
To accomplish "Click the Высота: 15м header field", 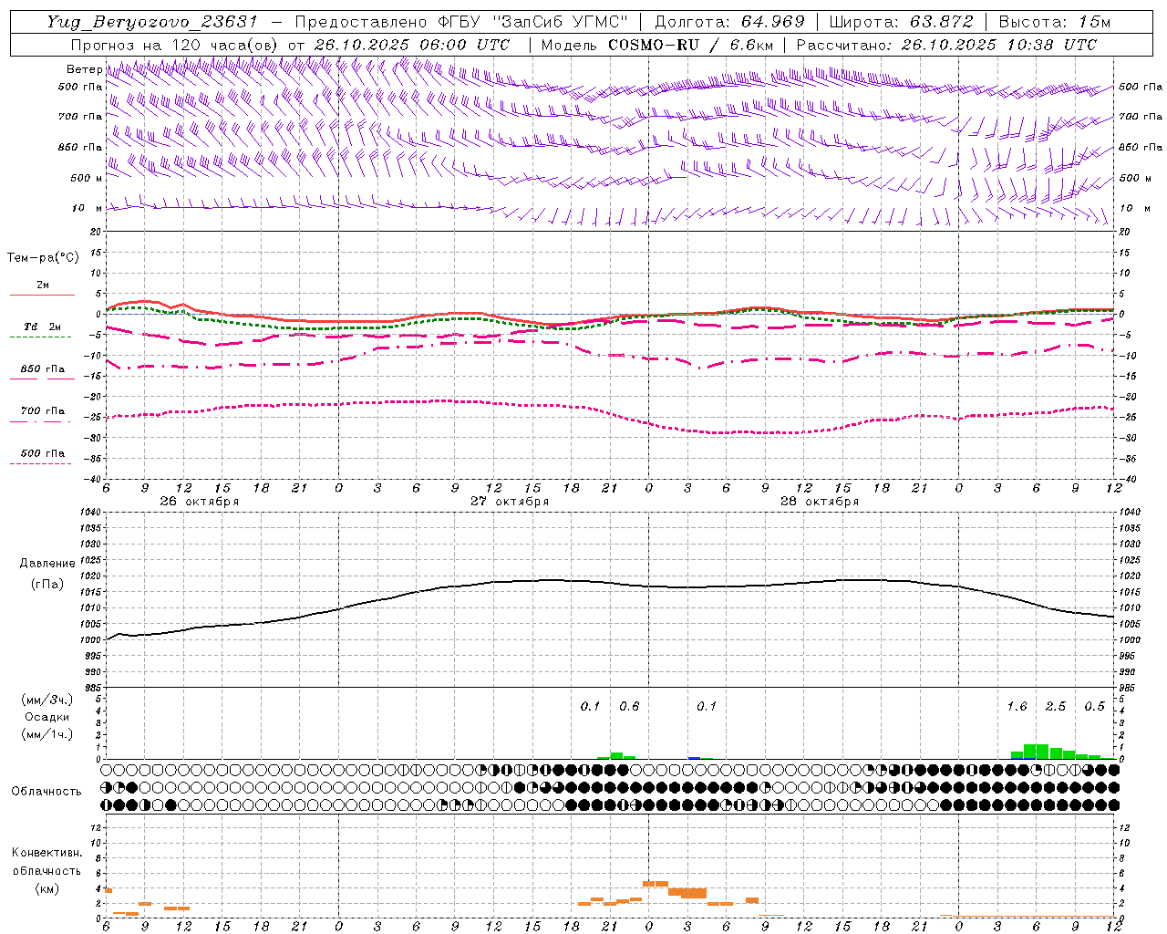I will [x=1055, y=22].
